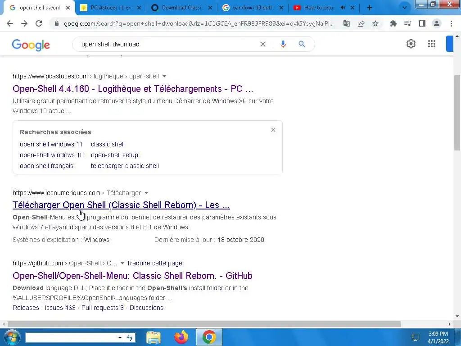461x346 pixels.
Task: Click Traduire cette page link
Action: tap(154, 263)
